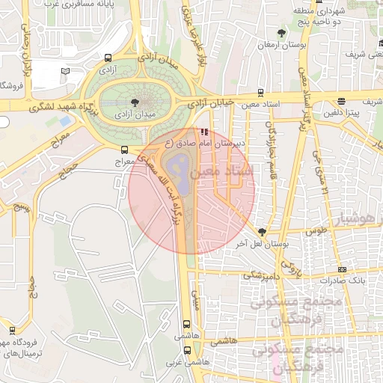The height and width of the screenshot is (383, 383).
Task: Click the Mehrabad airport metro icon
Action: pyautogui.click(x=12, y=331)
